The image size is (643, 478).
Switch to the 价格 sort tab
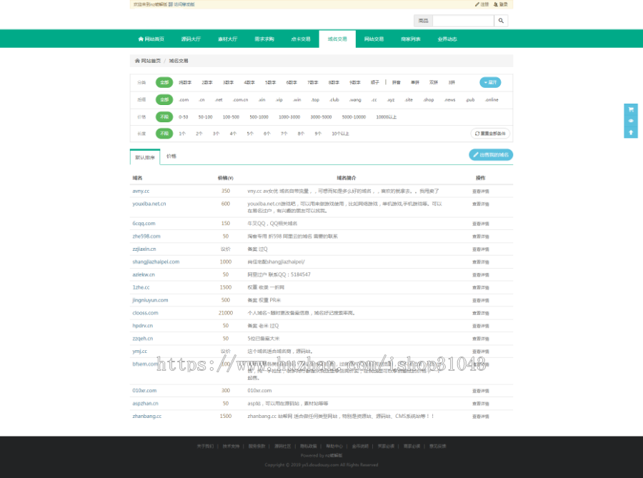171,156
